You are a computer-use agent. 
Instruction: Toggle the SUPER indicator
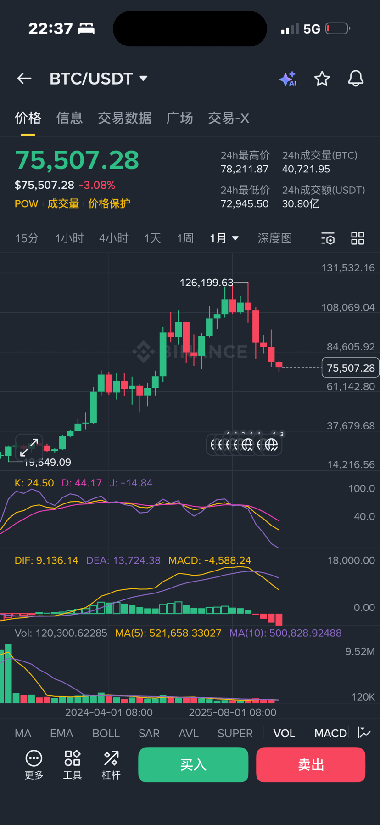[x=235, y=733]
